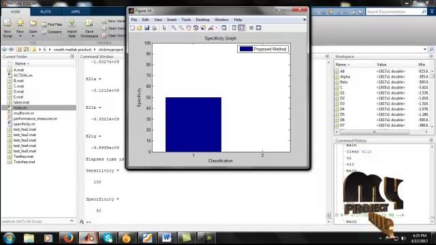Open Figure 14 Edit menu
Viewport: 436px width, 245px height.
[145, 20]
